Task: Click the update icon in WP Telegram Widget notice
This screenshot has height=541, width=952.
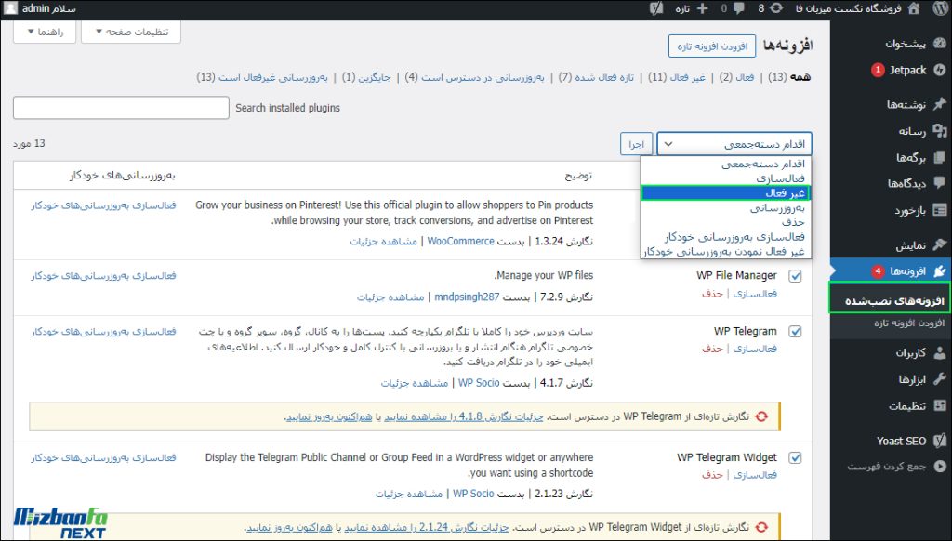Action: (761, 527)
